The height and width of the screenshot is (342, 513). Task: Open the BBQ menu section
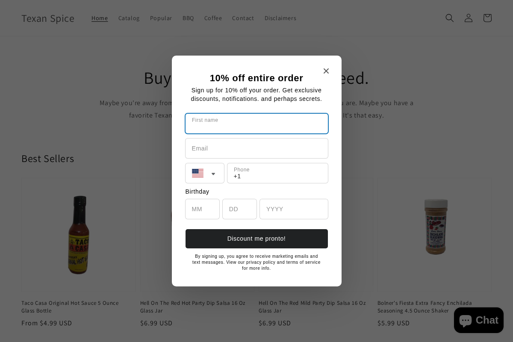[188, 18]
